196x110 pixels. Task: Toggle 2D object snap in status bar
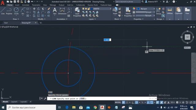(x=152, y=102)
